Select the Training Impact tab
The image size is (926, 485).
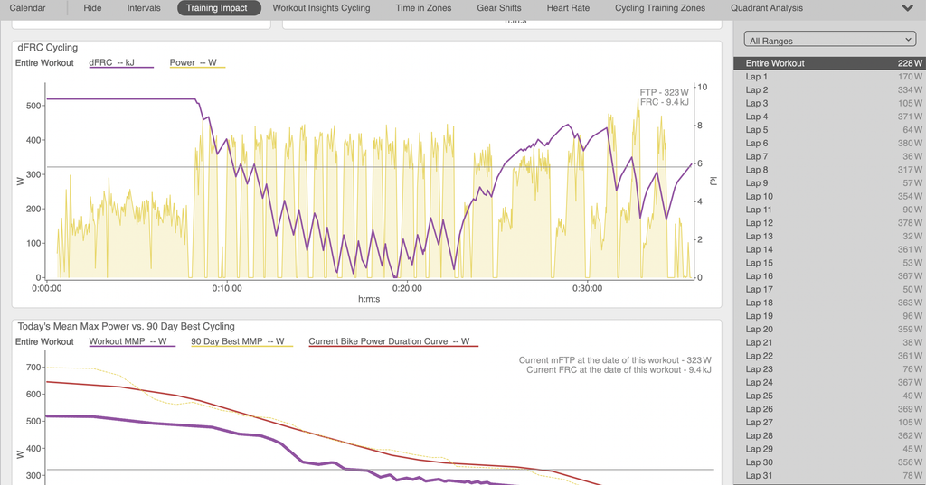[x=219, y=7]
